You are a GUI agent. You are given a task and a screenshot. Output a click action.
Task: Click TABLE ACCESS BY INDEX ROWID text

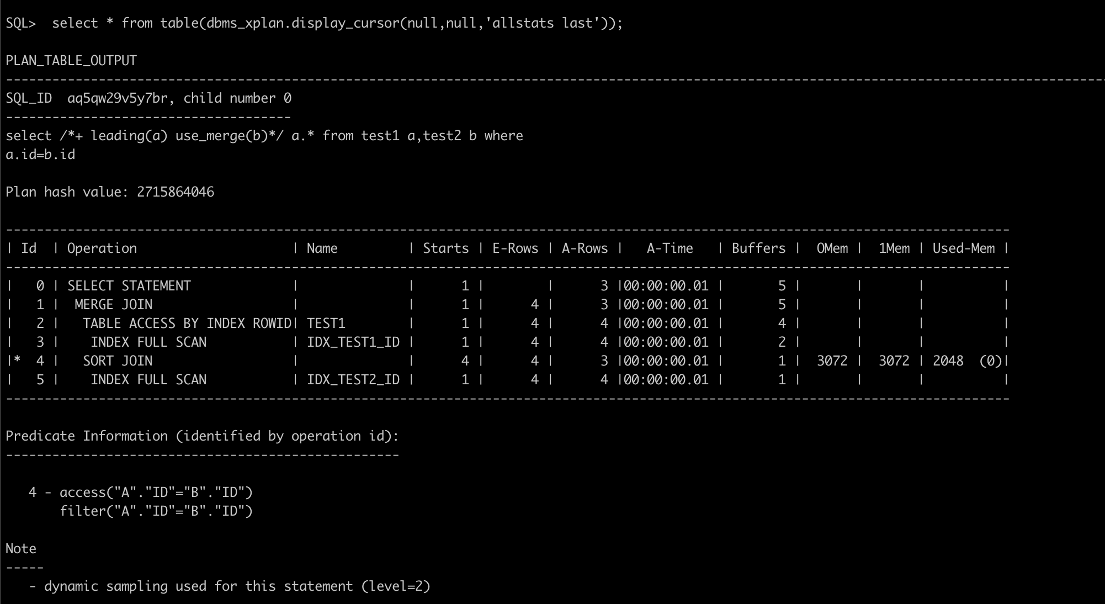click(187, 324)
